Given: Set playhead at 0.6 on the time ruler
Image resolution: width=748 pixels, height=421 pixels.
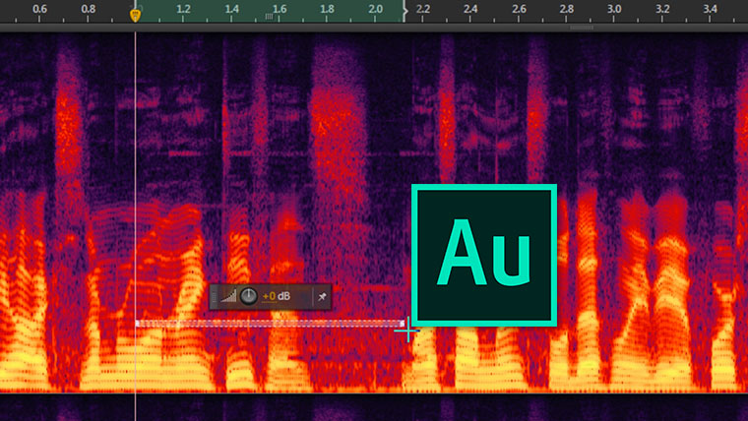Looking at the screenshot, I should [40, 10].
